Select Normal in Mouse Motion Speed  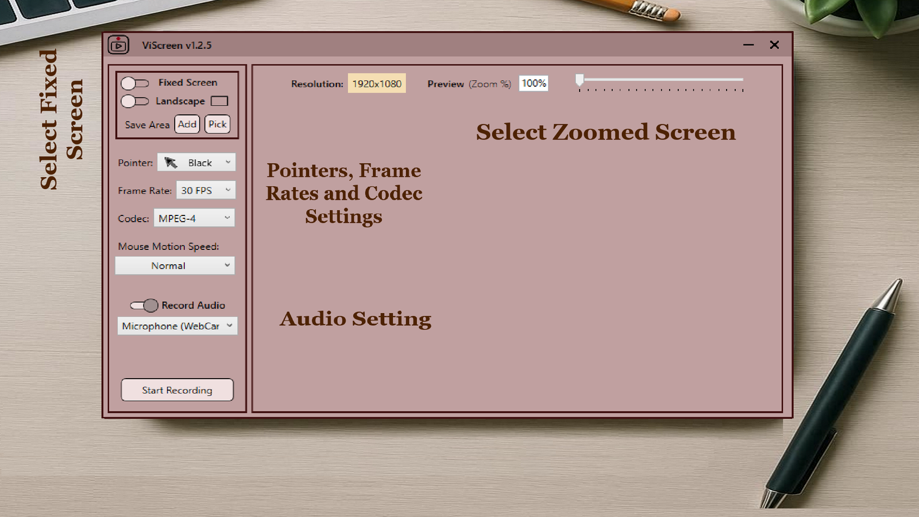(x=168, y=265)
